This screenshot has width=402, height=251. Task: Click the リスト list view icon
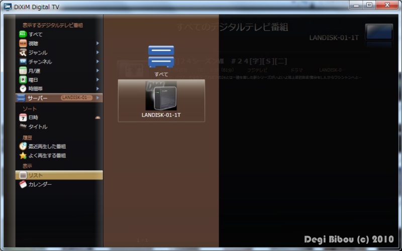[23, 175]
